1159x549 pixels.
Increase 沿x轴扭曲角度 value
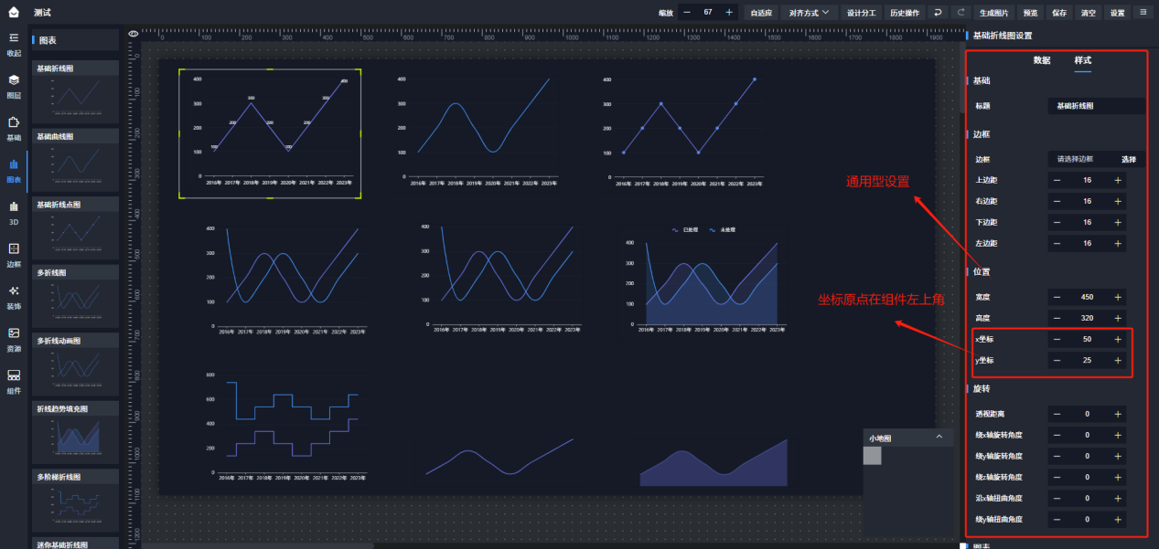1117,498
